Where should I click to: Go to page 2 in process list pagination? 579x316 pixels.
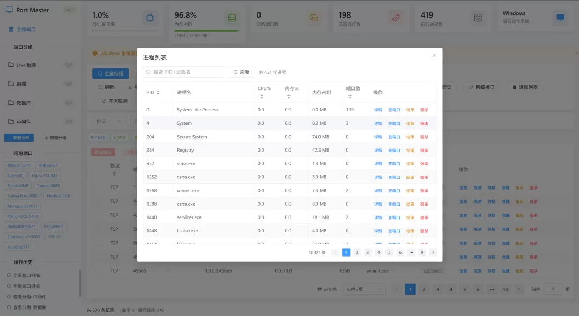(x=357, y=252)
